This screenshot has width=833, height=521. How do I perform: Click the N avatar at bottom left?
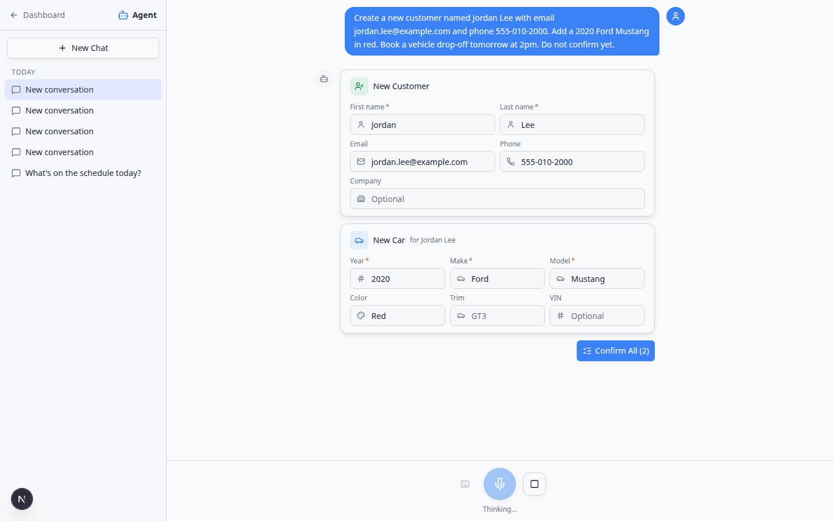tap(22, 499)
